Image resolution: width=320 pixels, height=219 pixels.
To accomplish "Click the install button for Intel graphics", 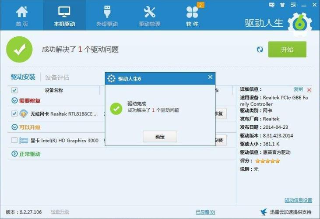I will click(x=221, y=140).
